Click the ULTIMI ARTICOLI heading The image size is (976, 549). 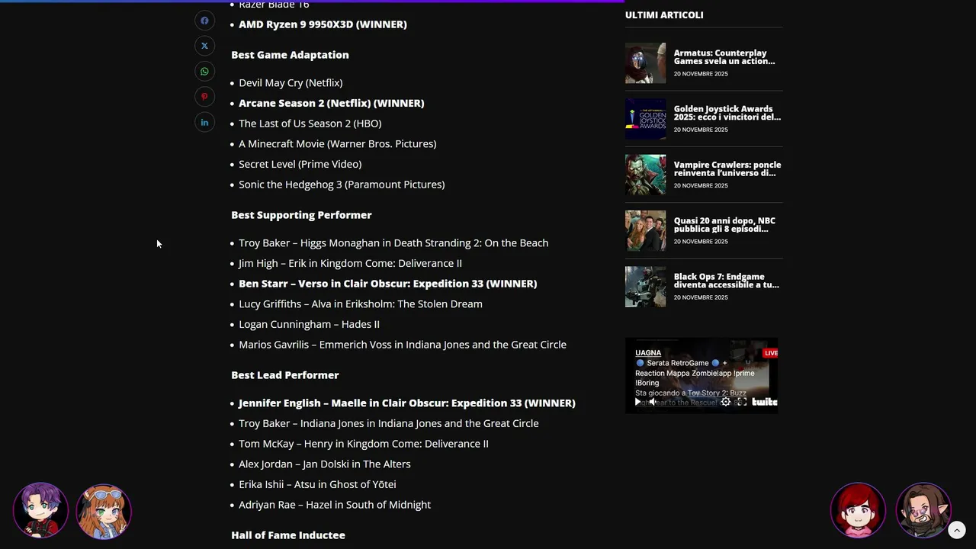tap(664, 14)
